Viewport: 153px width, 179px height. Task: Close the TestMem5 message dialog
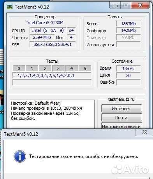coord(144,132)
